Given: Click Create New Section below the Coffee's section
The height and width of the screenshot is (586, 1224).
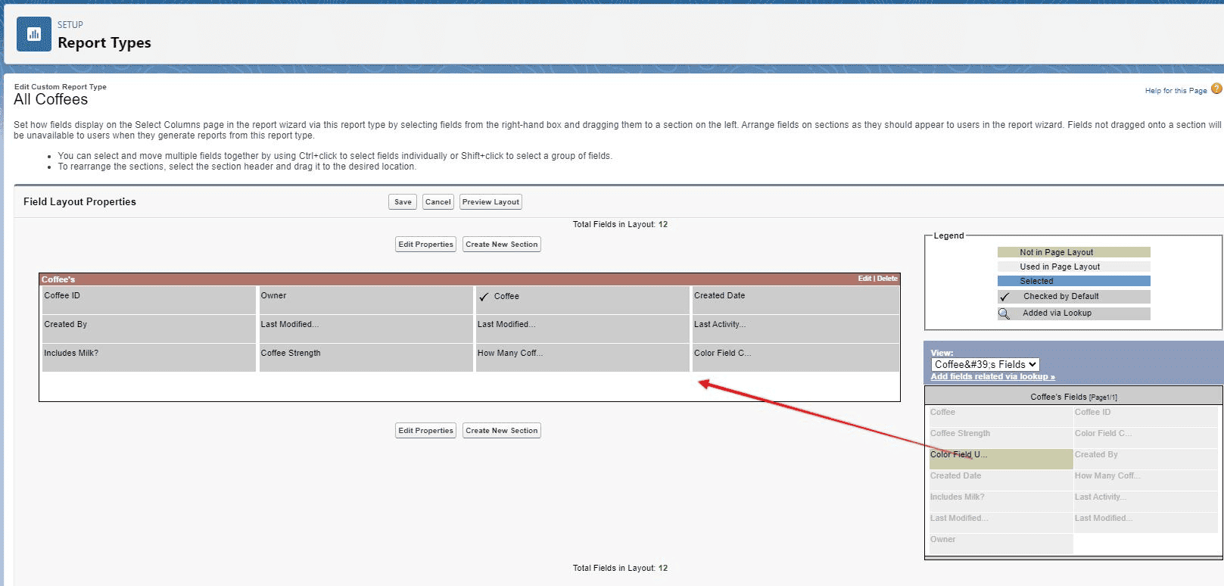Looking at the screenshot, I should pos(502,431).
